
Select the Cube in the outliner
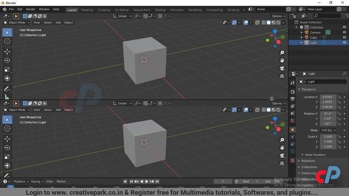click(x=313, y=38)
